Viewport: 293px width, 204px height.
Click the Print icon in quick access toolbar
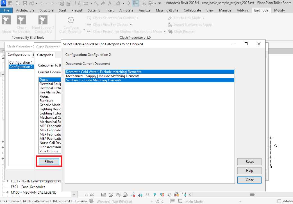[62, 3]
